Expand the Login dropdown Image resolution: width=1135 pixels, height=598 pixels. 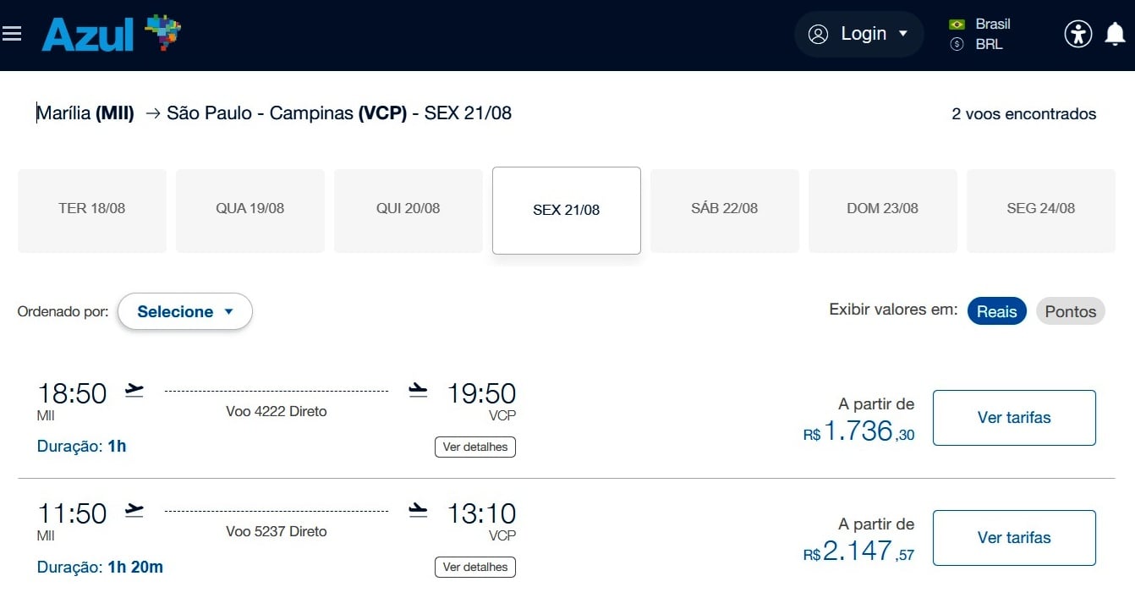click(858, 34)
